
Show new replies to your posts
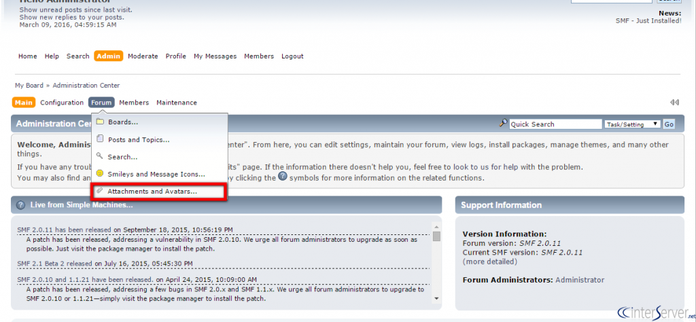(x=72, y=17)
